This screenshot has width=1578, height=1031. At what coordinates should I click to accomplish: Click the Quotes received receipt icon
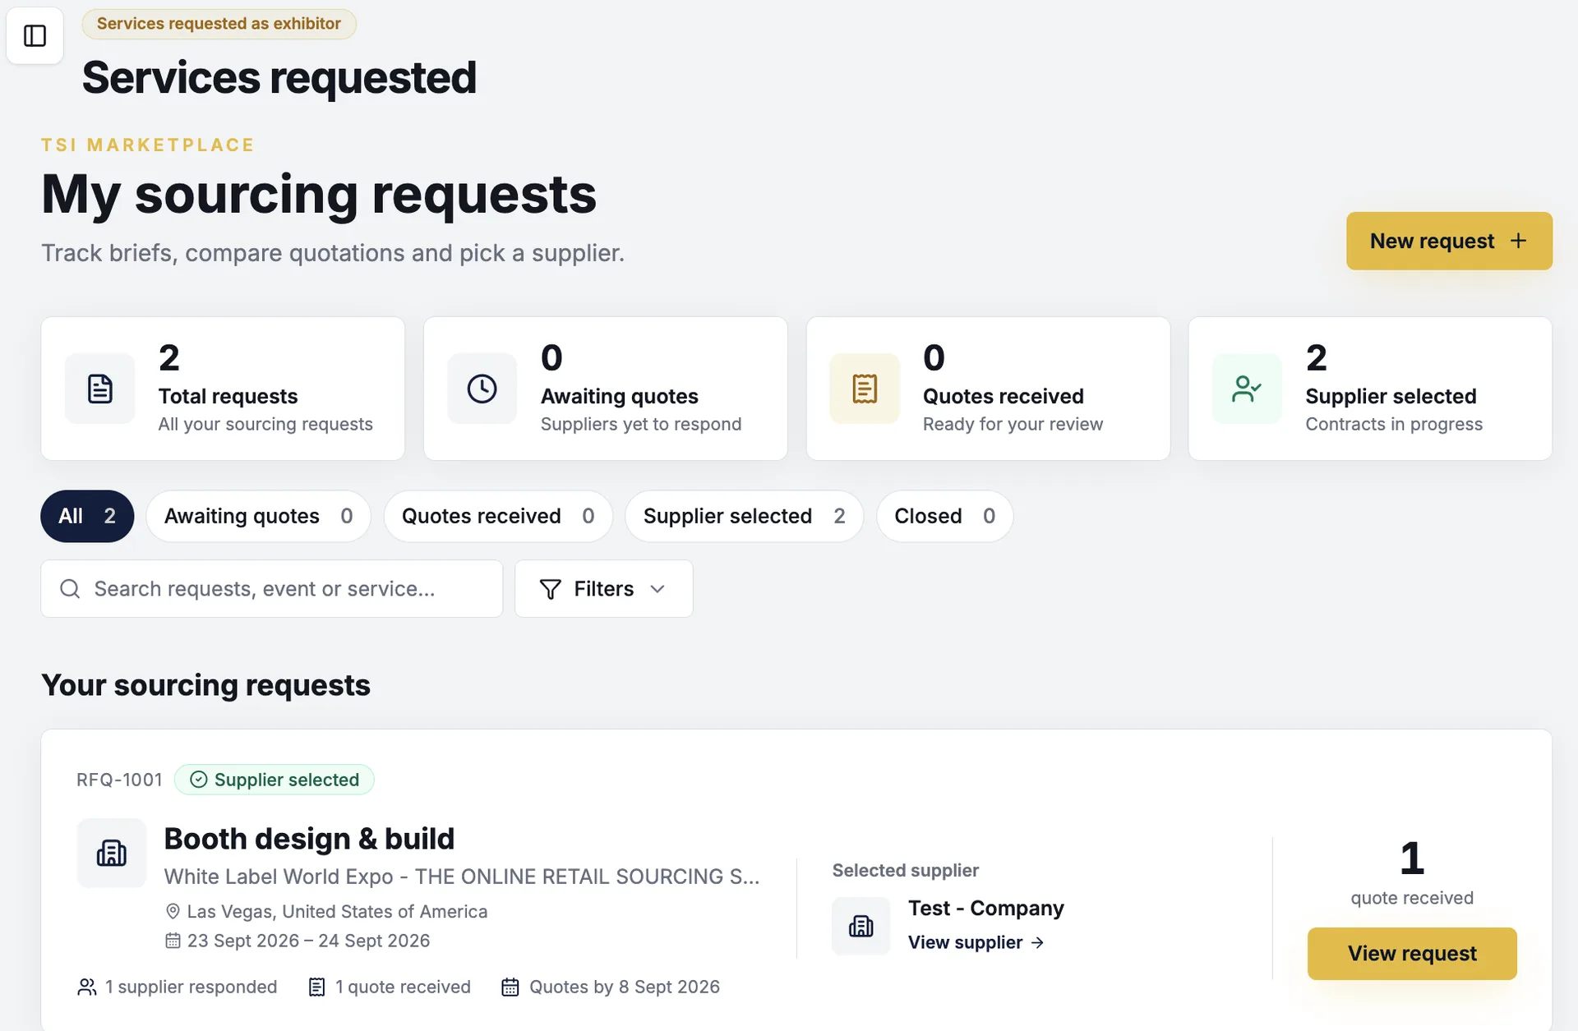(865, 389)
